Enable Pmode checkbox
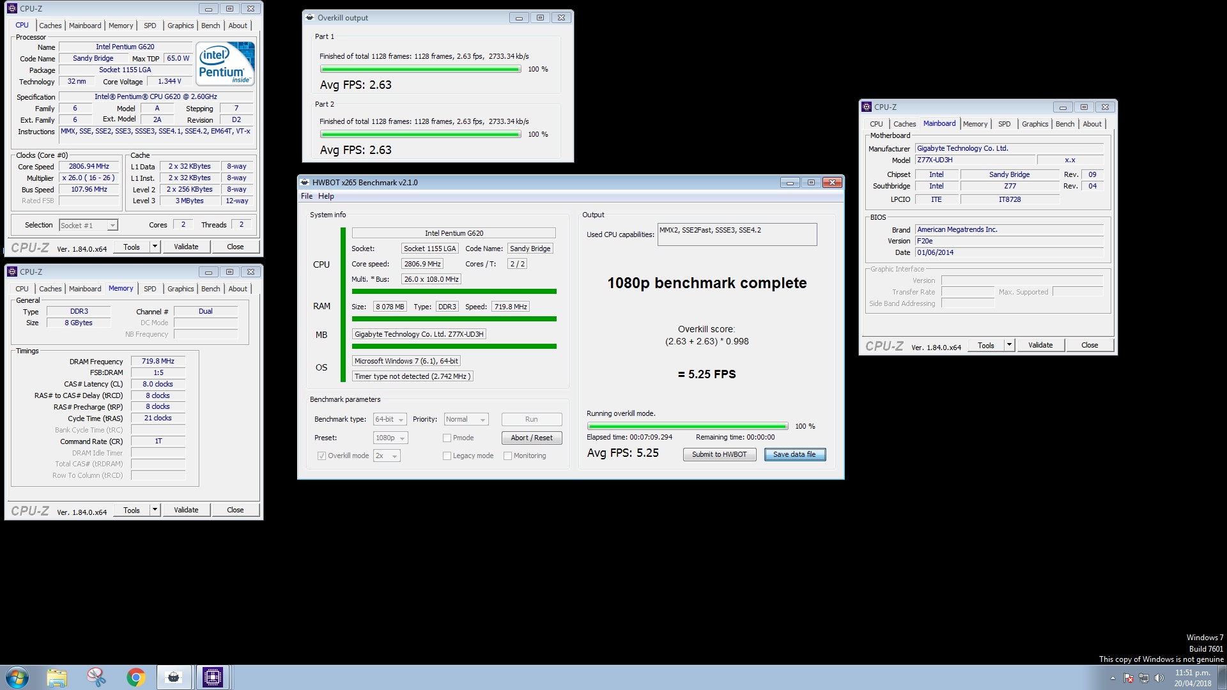Image resolution: width=1227 pixels, height=690 pixels. (447, 438)
